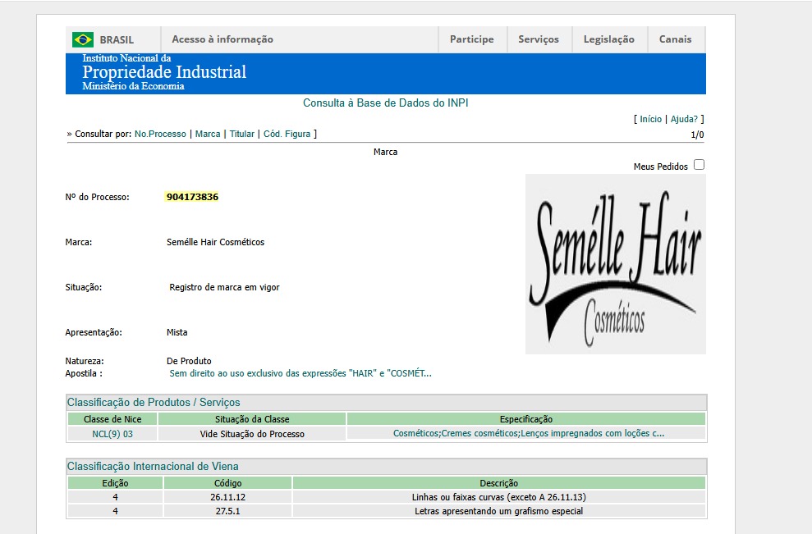This screenshot has height=534, width=812.
Task: Open the Ajuda? help link
Action: [x=684, y=119]
